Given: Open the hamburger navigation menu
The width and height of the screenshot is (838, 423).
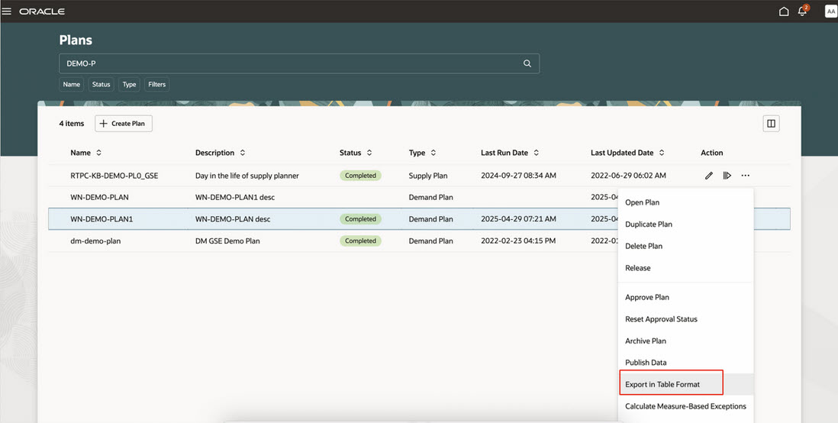Looking at the screenshot, I should tap(6, 11).
